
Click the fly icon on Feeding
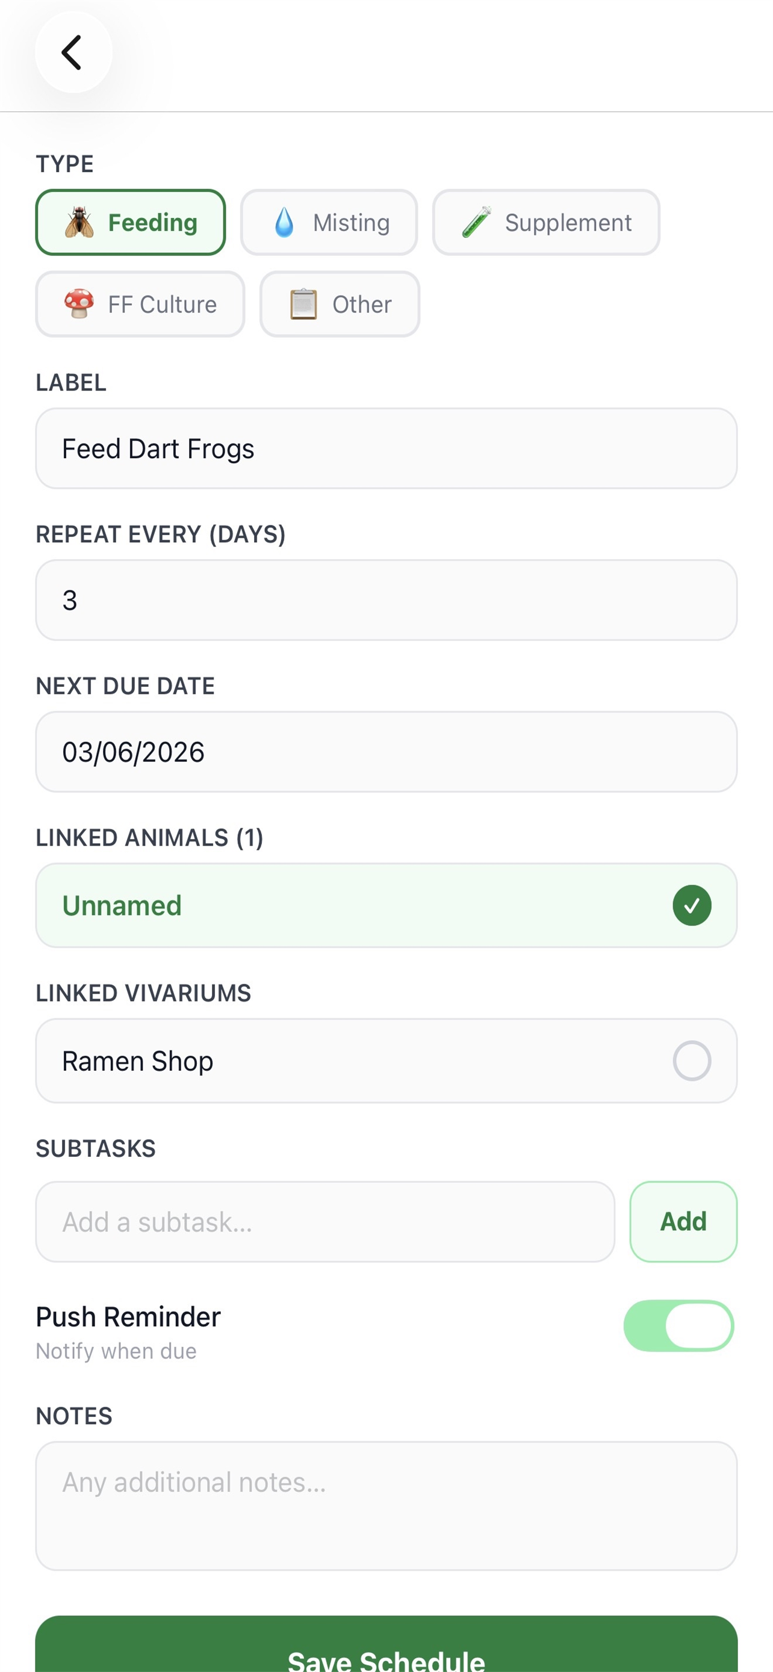[79, 223]
